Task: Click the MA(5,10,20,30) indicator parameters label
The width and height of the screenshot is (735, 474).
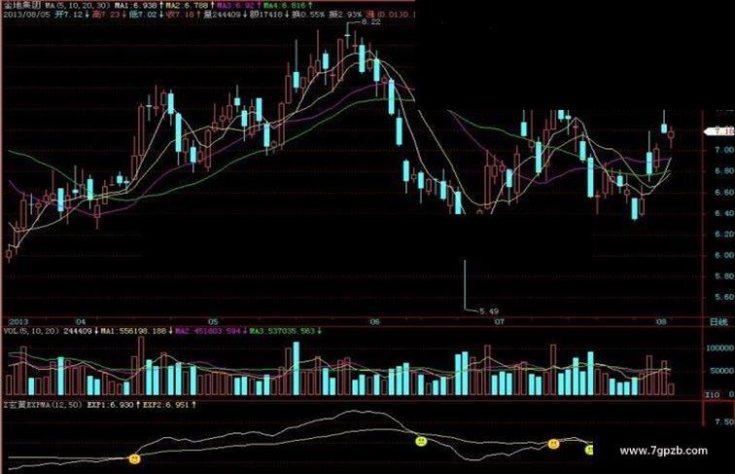Action: tap(79, 6)
